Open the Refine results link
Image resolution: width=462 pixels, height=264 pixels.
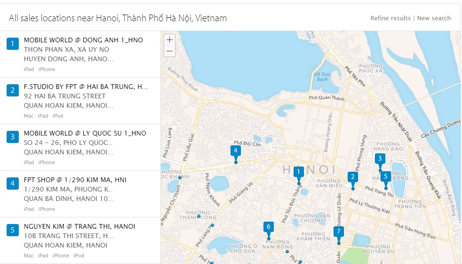(x=390, y=18)
